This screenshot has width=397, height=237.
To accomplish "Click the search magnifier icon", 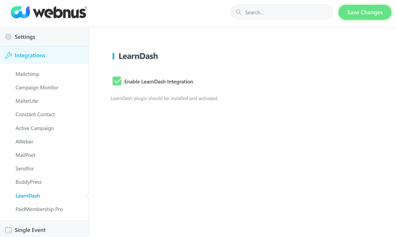I will pyautogui.click(x=239, y=12).
